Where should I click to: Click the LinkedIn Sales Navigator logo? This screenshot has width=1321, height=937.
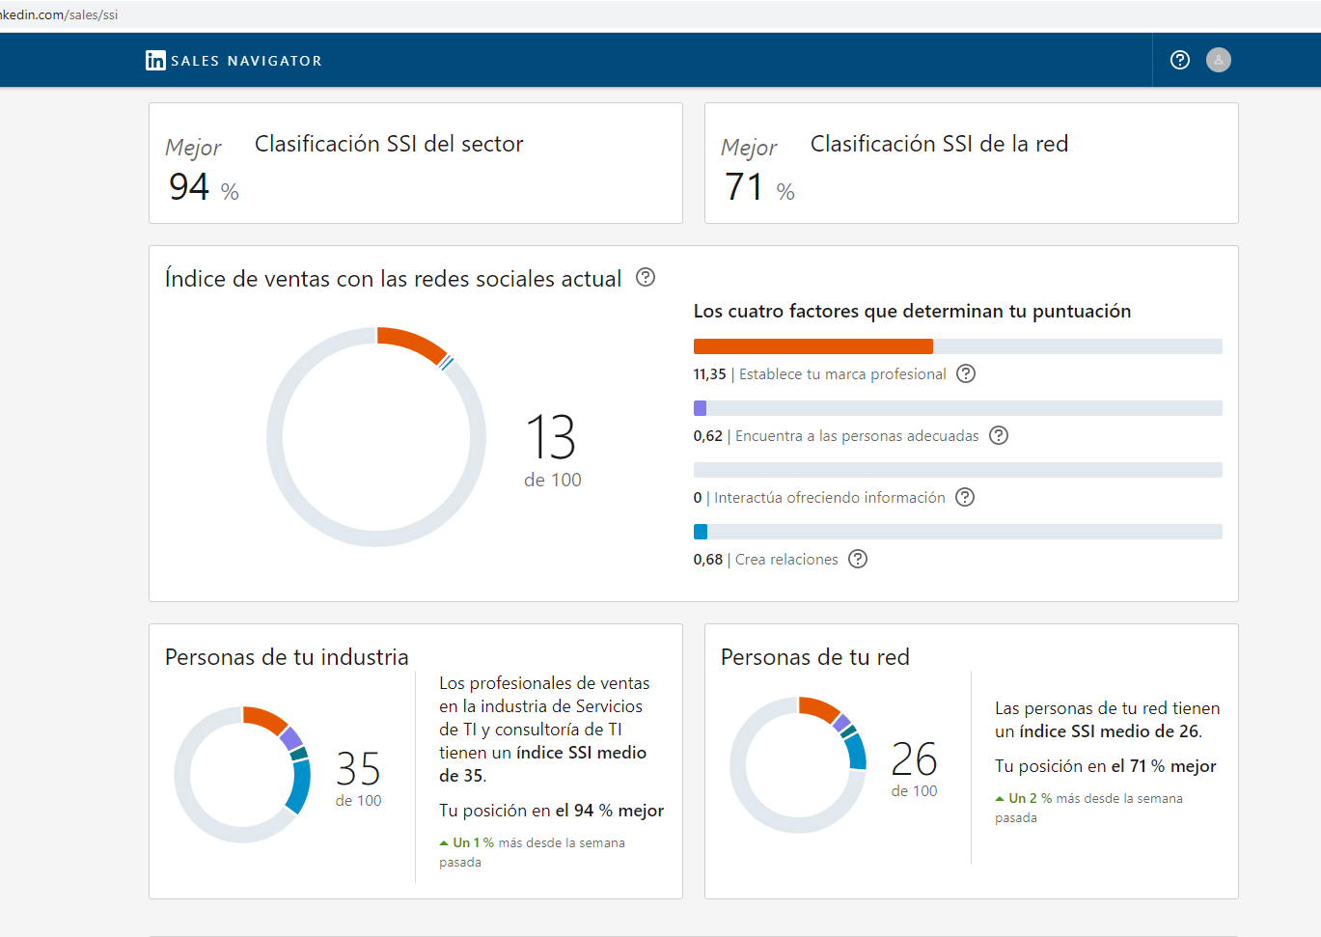click(x=234, y=61)
